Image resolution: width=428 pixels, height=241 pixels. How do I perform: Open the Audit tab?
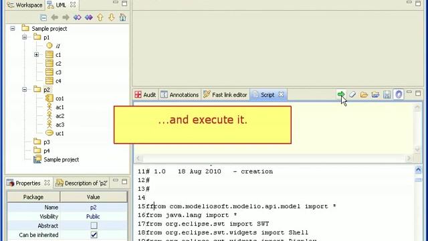(146, 95)
